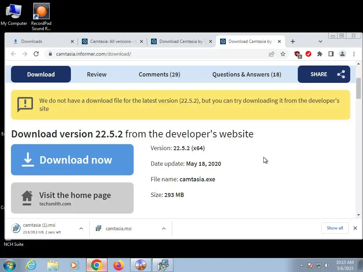Viewport: 363px width, 272px height.
Task: Click scrollbar down arrow
Action: tap(358, 215)
